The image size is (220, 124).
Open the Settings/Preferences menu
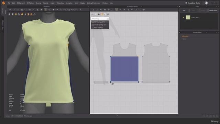pyautogui.click(x=93, y=3)
